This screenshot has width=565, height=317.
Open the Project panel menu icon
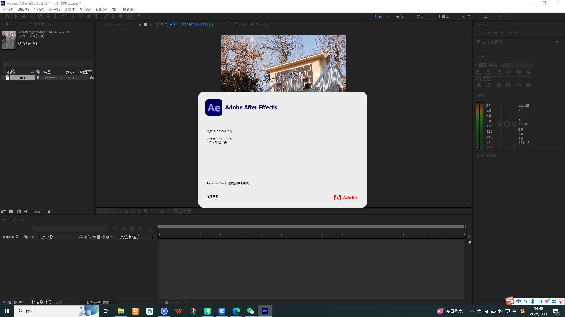coord(16,25)
